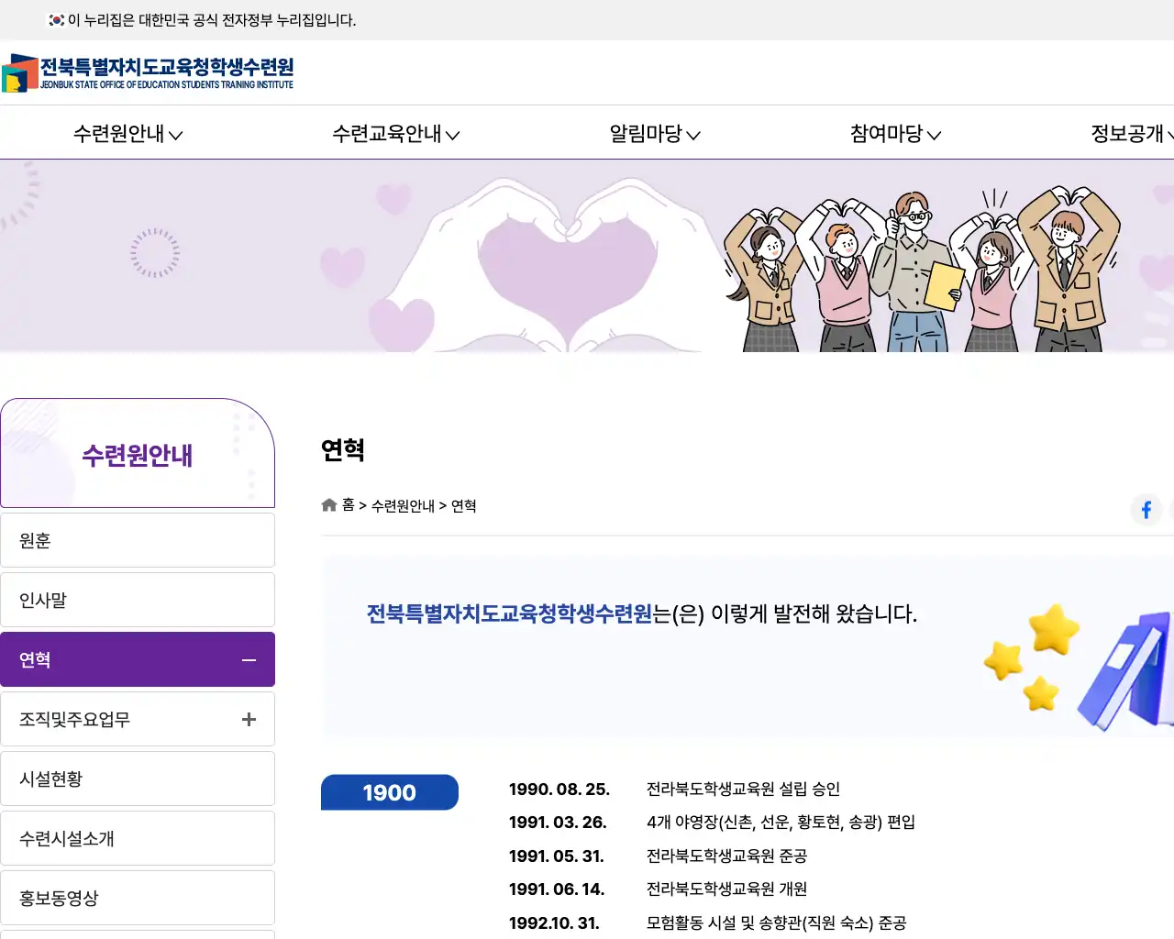
Task: Open the 수련교육안내 dropdown menu
Action: 395,134
